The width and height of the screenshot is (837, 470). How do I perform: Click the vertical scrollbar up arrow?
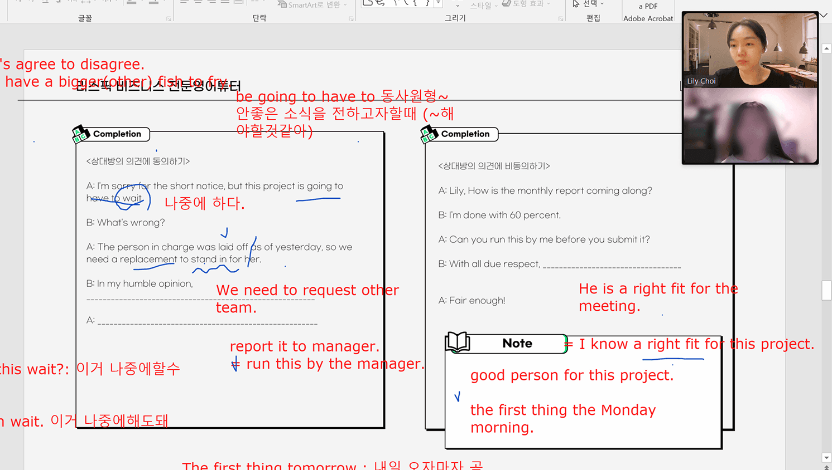coord(826,49)
